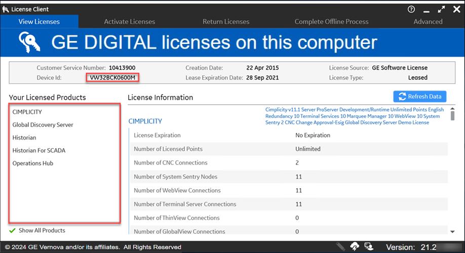Select Operations Hub product
The image size is (465, 253).
point(32,163)
